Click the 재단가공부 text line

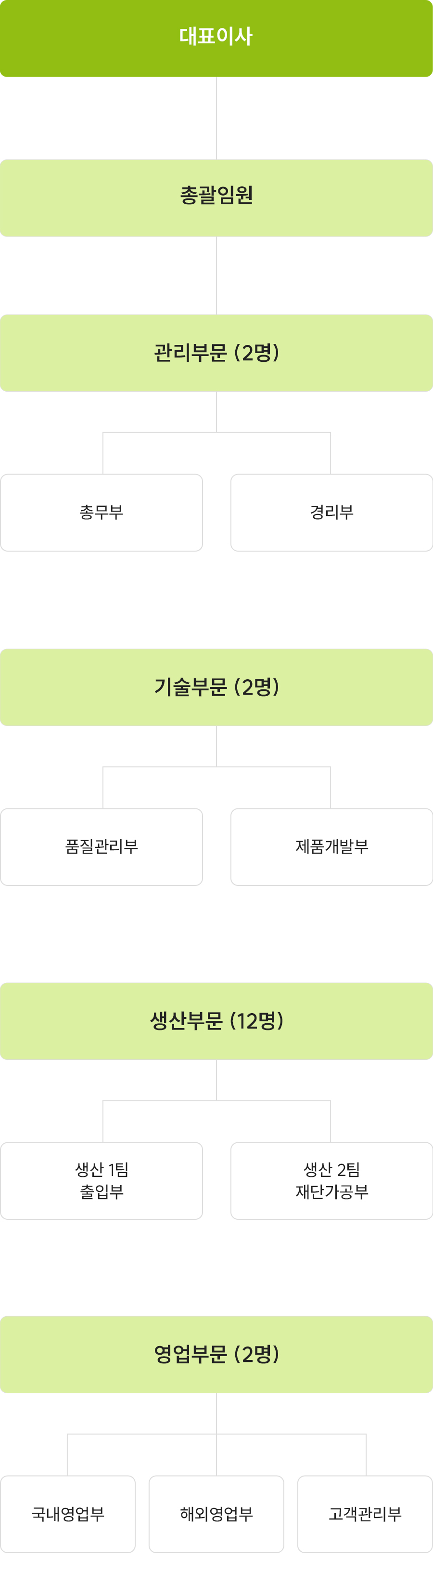point(331,1192)
